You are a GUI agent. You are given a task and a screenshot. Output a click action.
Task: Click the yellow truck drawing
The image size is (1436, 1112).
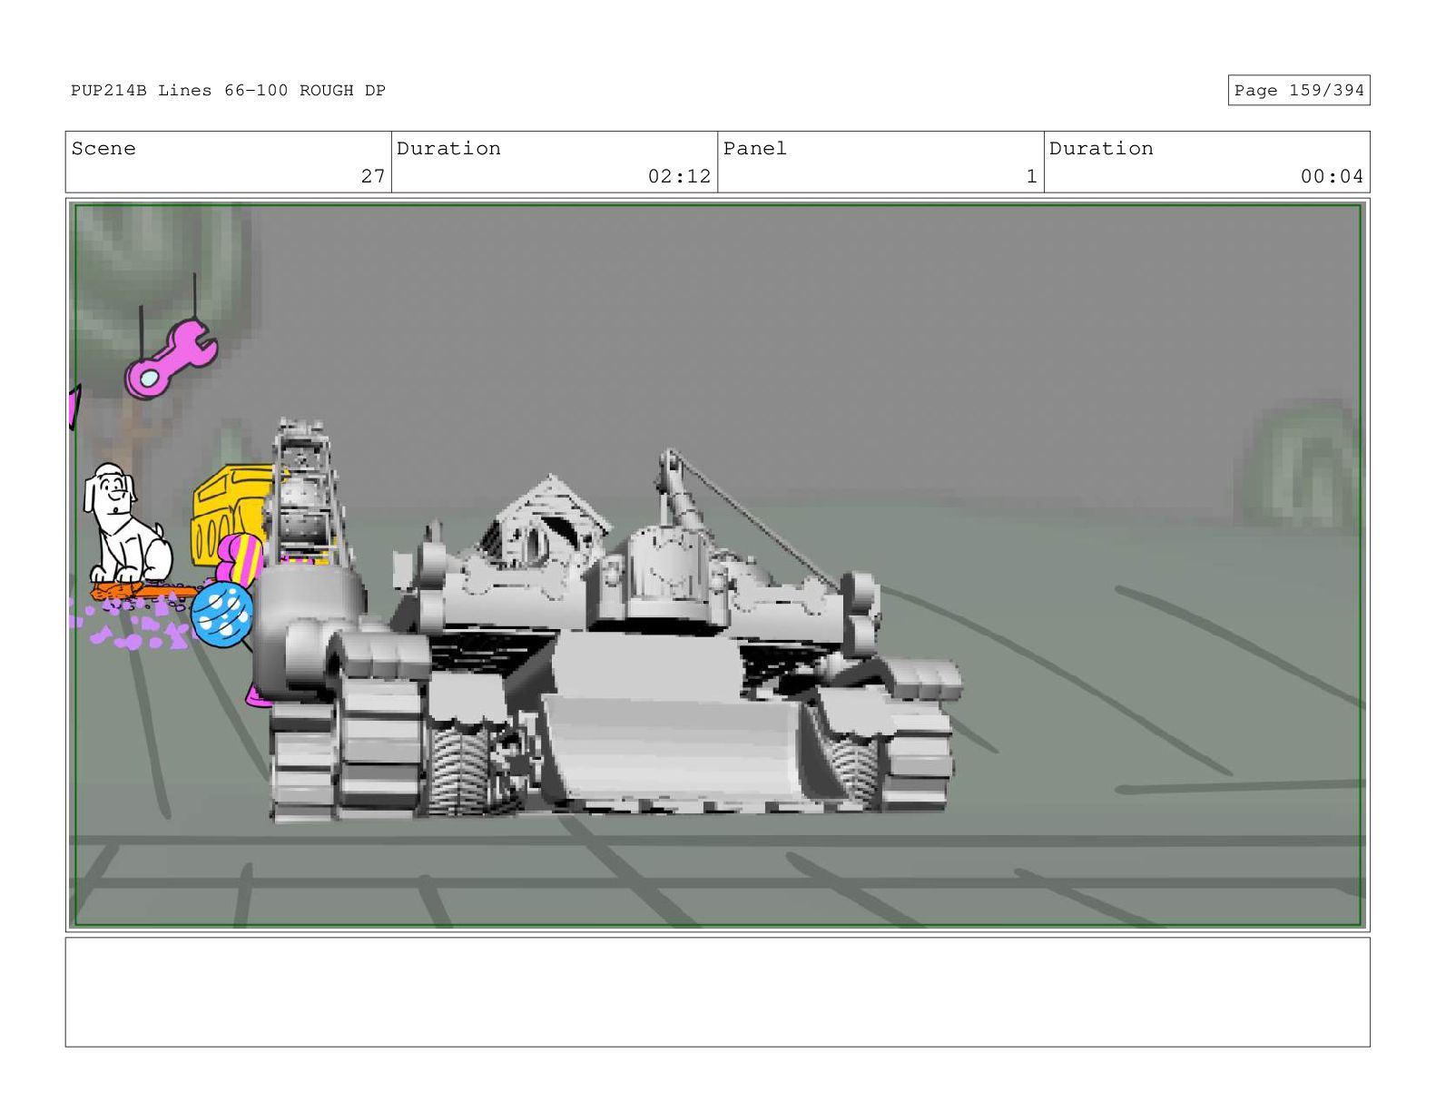(232, 515)
